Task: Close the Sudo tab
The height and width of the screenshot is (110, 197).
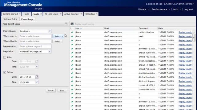Action: pyautogui.click(x=41, y=14)
